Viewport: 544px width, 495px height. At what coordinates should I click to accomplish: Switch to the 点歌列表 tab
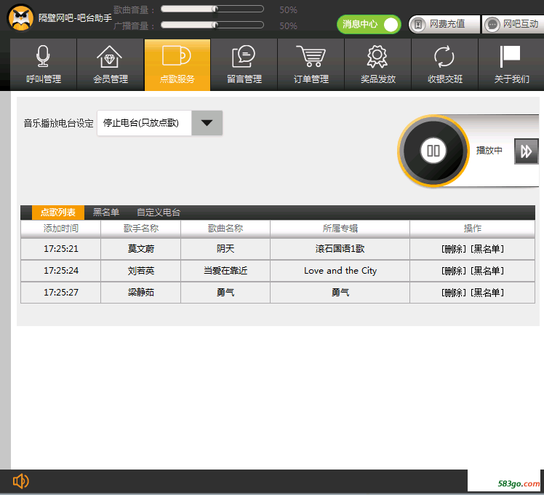point(58,213)
